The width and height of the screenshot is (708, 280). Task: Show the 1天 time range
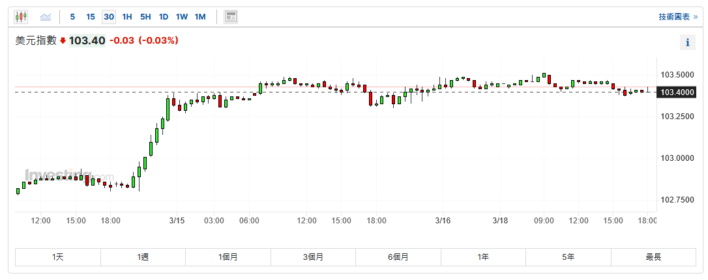58,257
